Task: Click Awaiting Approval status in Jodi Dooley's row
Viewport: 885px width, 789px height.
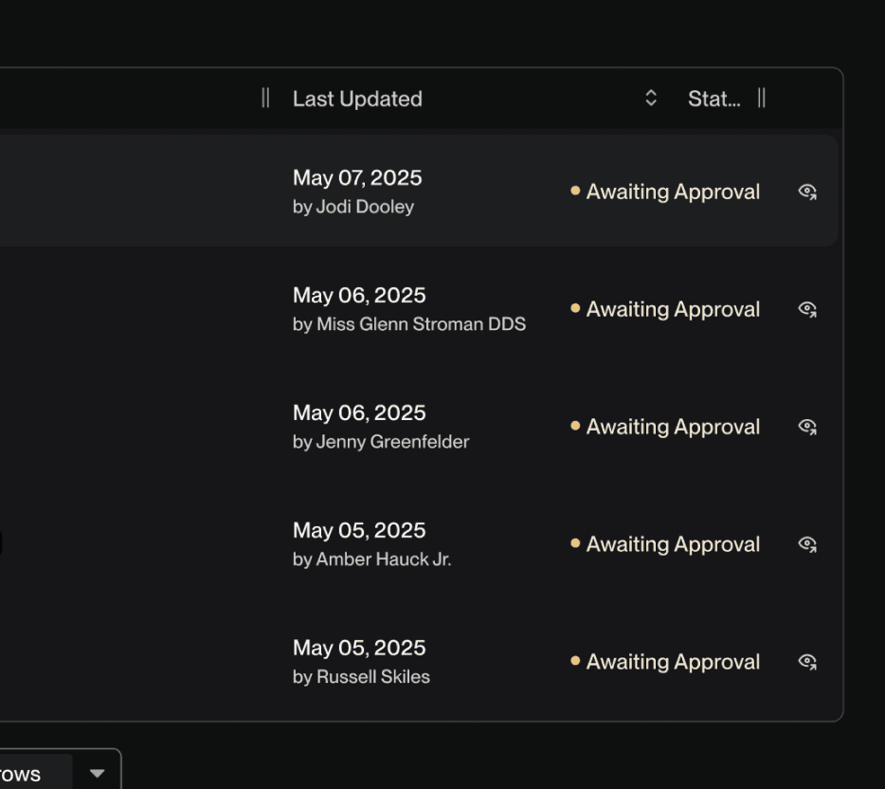Action: pos(672,192)
